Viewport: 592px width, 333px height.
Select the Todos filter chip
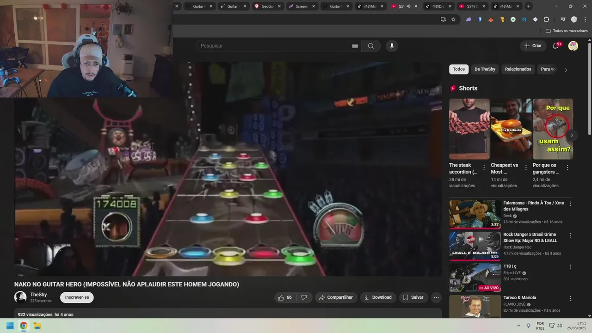(459, 69)
